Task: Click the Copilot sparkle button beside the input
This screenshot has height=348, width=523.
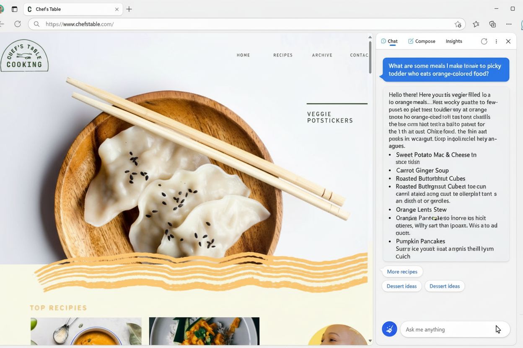Action: [x=389, y=329]
